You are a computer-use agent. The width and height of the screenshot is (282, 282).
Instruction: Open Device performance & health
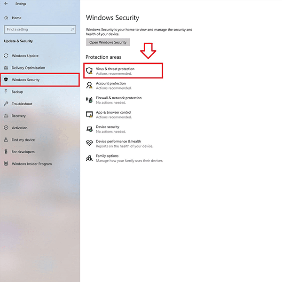coord(119,143)
